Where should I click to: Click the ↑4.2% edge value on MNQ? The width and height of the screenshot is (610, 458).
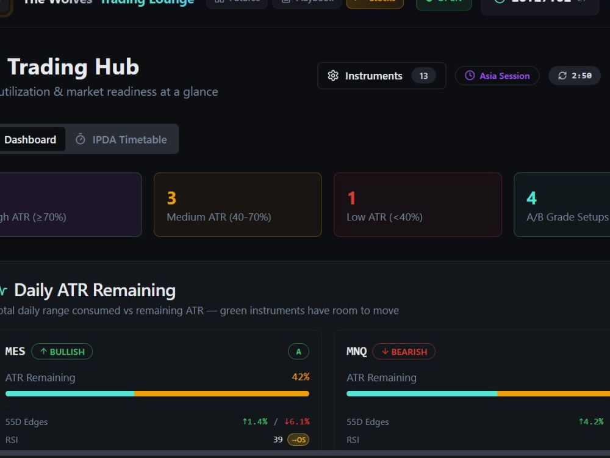point(591,421)
